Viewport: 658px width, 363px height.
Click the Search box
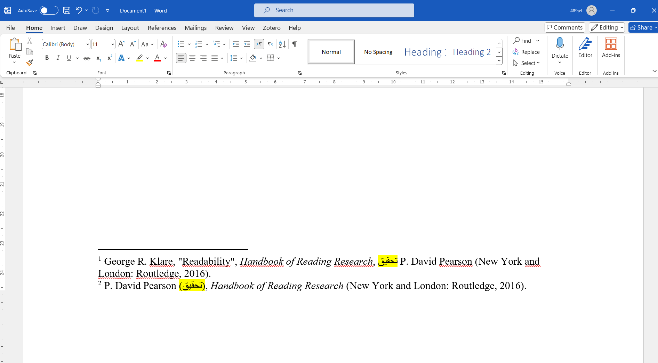pyautogui.click(x=334, y=10)
